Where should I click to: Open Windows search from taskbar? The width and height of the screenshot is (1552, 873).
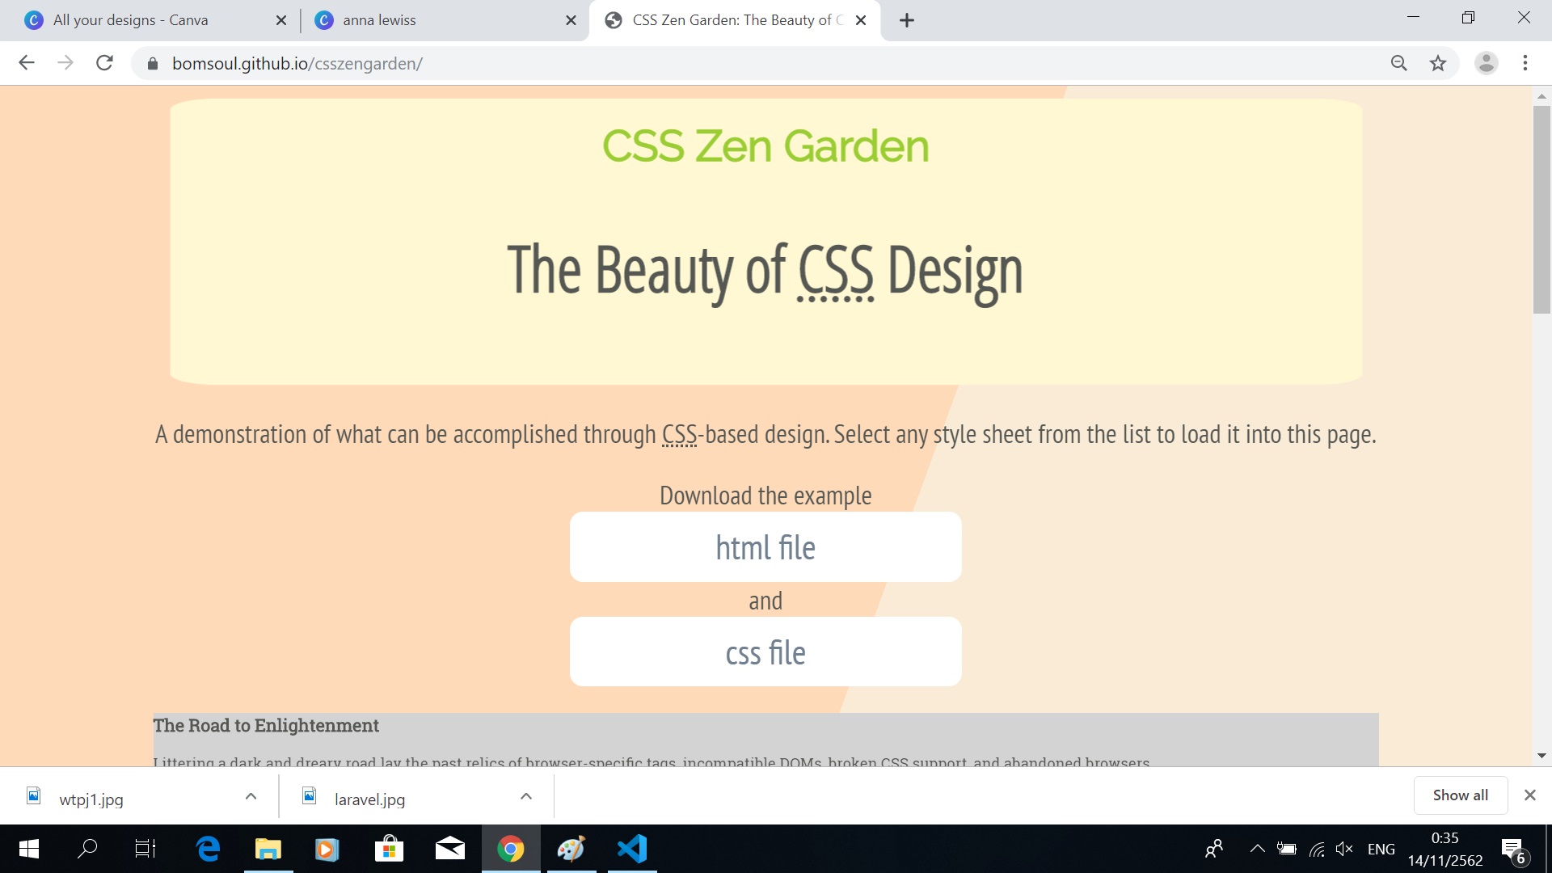pos(87,849)
